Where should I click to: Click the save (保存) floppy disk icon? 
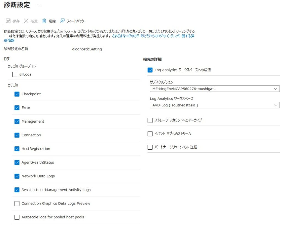(x=8, y=21)
